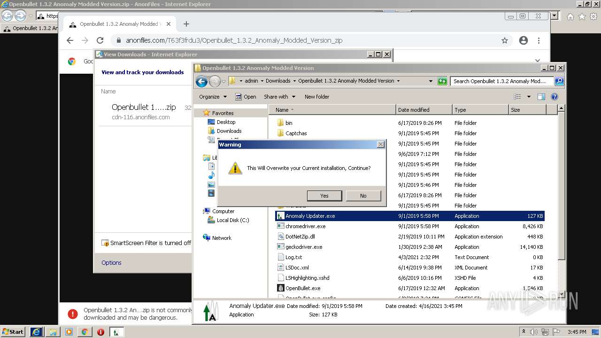
Task: Open the Organize menu
Action: [213, 97]
